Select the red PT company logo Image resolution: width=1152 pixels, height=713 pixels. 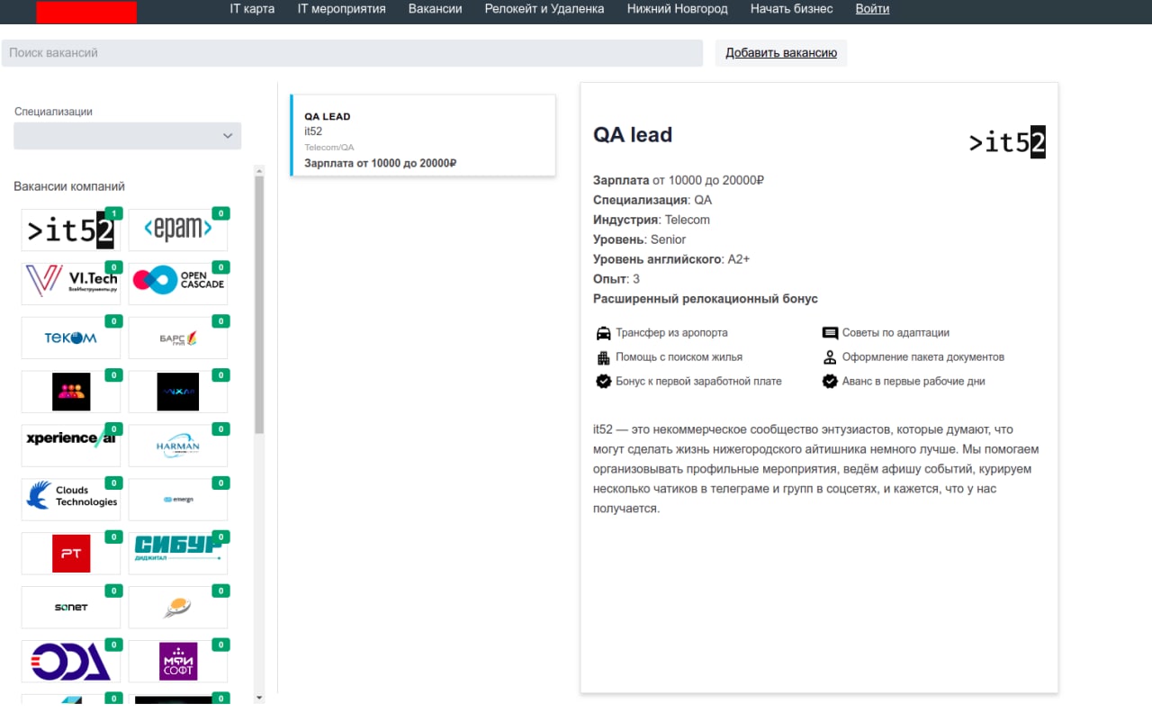click(x=70, y=554)
